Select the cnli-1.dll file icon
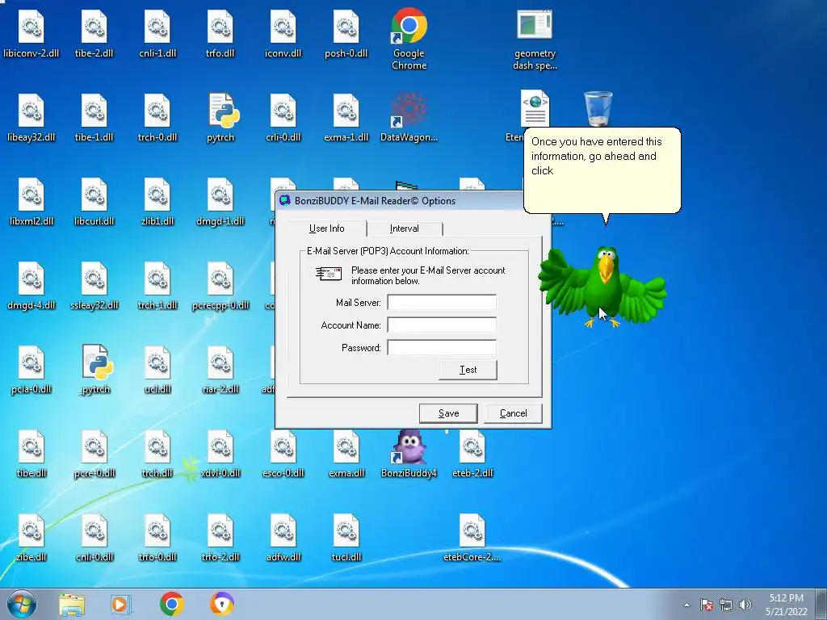Viewport: 827px width, 620px height. click(x=157, y=33)
